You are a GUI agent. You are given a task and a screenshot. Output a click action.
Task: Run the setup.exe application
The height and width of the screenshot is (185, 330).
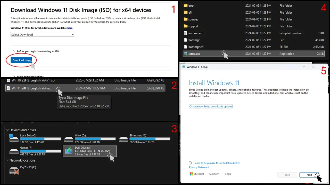194,54
